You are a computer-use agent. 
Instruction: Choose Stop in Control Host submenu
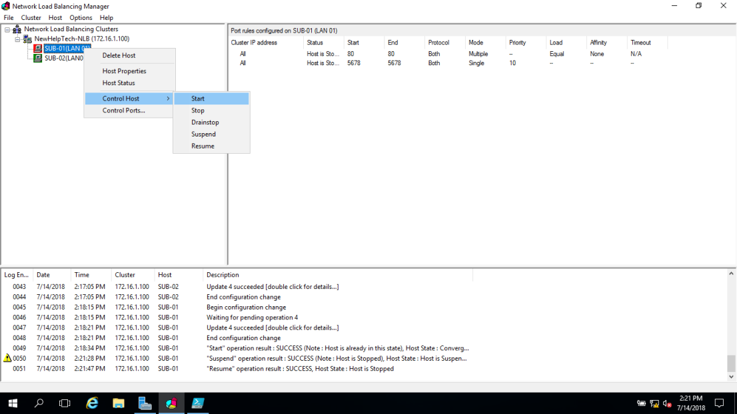click(x=211, y=110)
